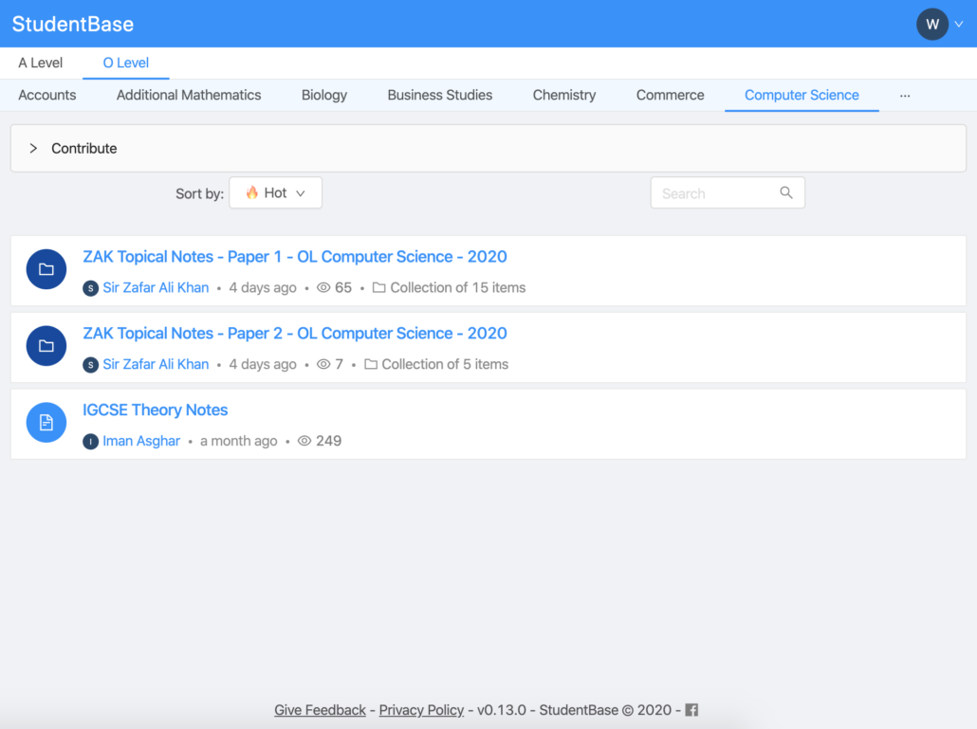977x729 pixels.
Task: Switch to the A Level tab
Action: pos(41,64)
